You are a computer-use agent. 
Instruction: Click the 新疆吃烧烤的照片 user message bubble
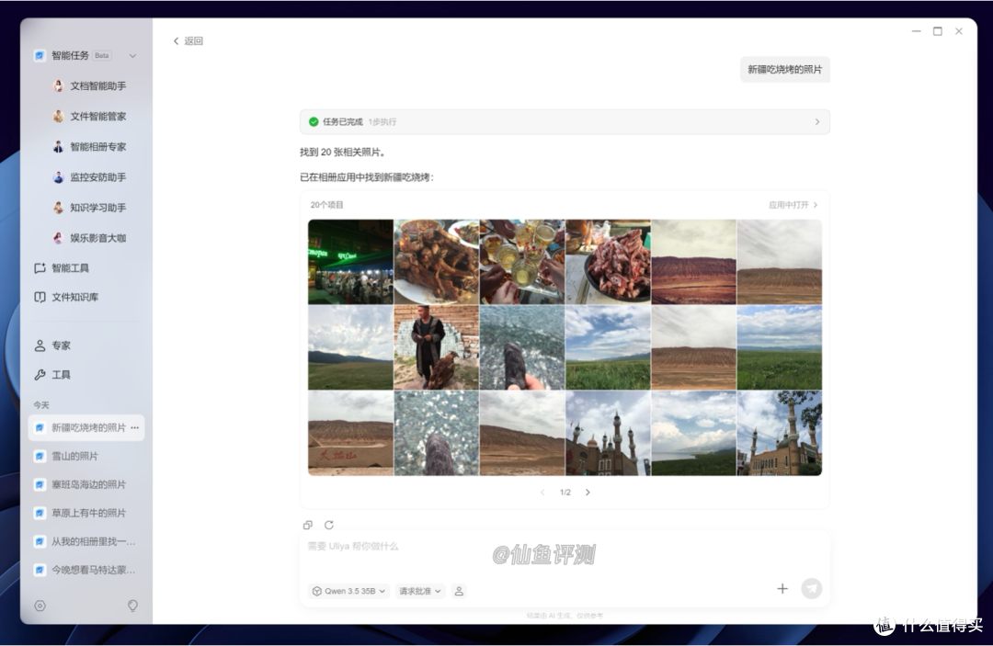click(x=785, y=70)
